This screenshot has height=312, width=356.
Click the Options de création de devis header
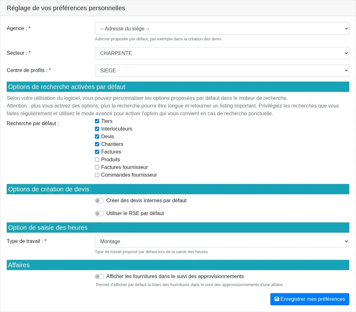click(178, 189)
